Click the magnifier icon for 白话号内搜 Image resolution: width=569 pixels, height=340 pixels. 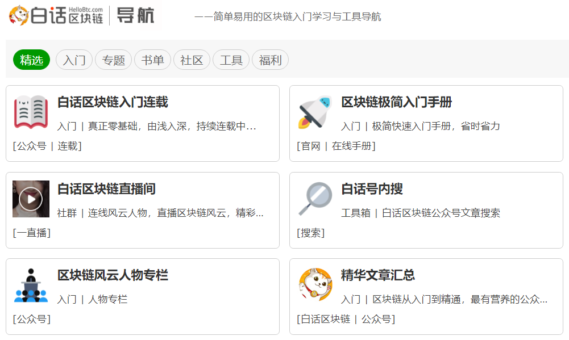pos(315,199)
